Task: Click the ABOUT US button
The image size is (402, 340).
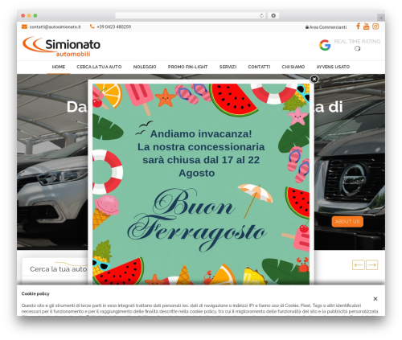Action: [347, 222]
